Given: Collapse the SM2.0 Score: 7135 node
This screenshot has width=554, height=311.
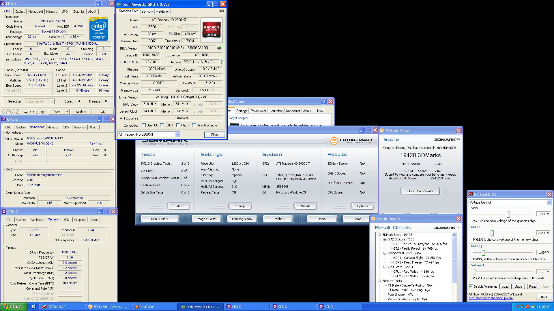Looking at the screenshot, I should [385, 239].
